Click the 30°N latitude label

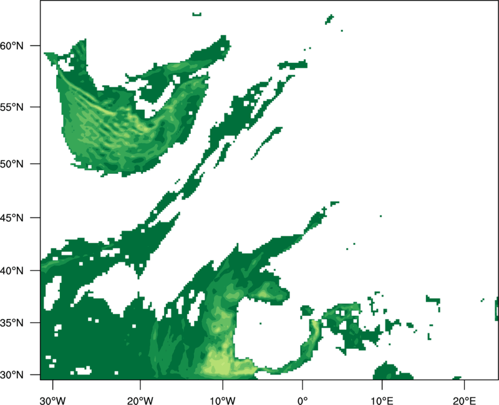click(12, 375)
